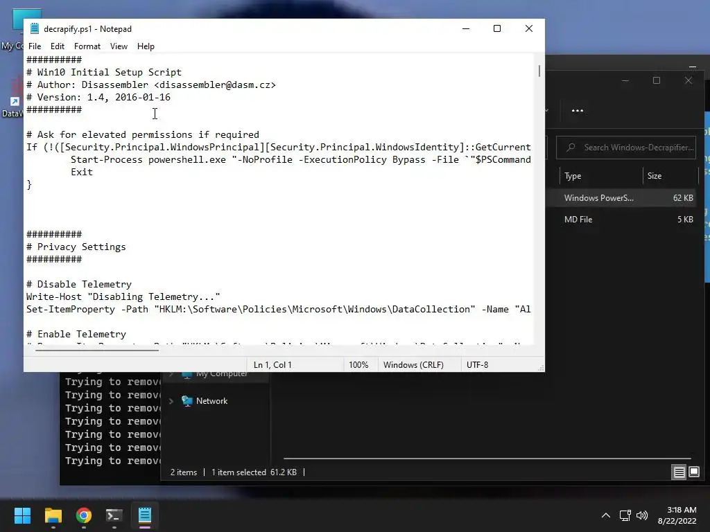Maximize the File Explorer window
The width and height of the screenshot is (710, 532).
(657, 80)
